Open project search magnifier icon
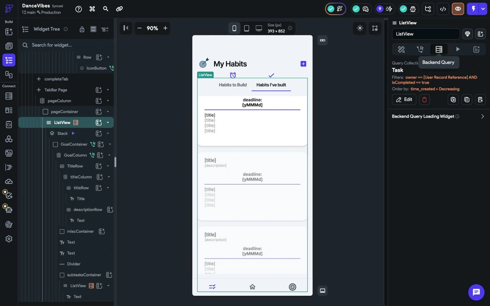490x306 pixels. (106, 9)
